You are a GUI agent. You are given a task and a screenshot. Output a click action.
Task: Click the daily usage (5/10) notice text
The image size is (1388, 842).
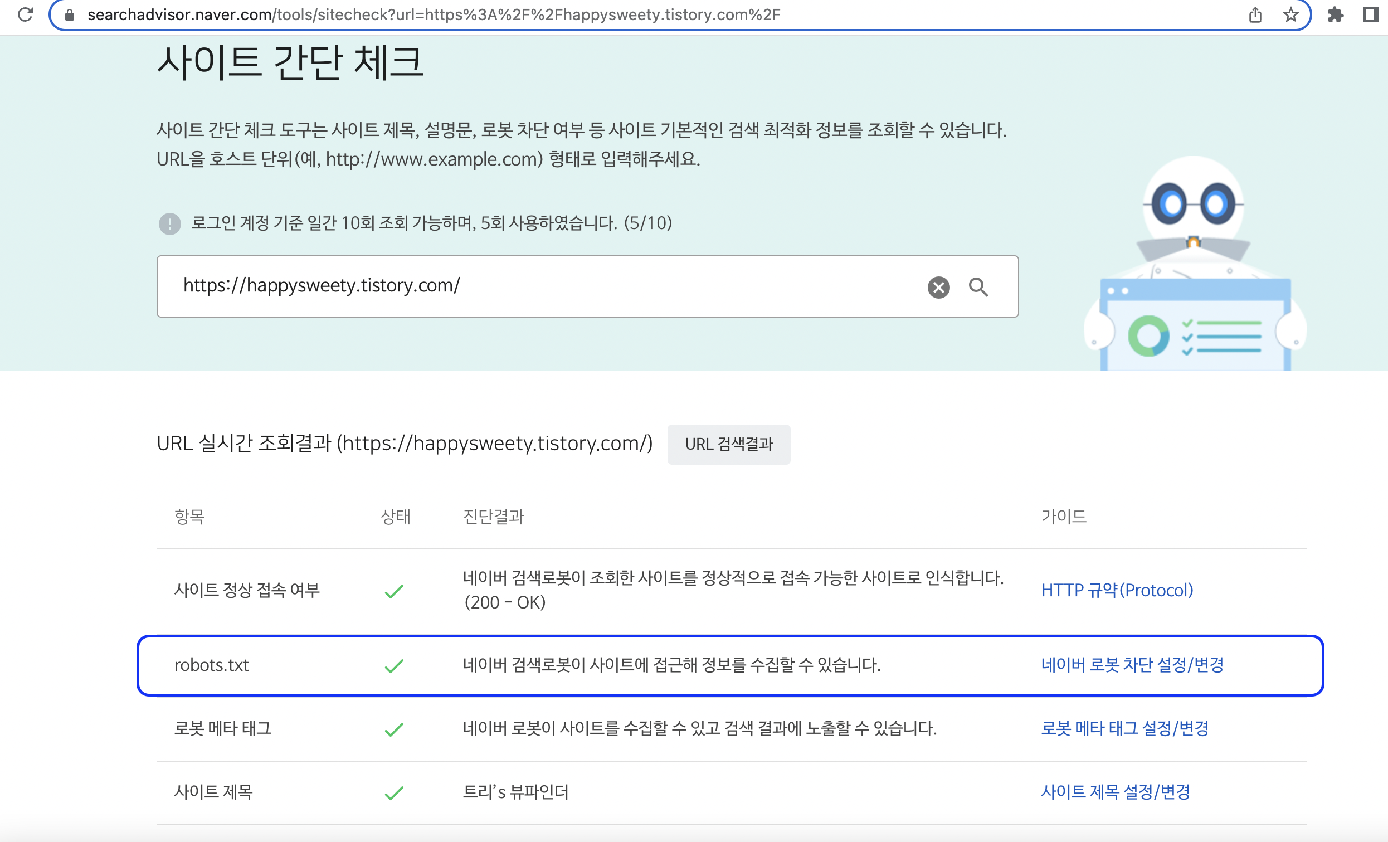[431, 223]
